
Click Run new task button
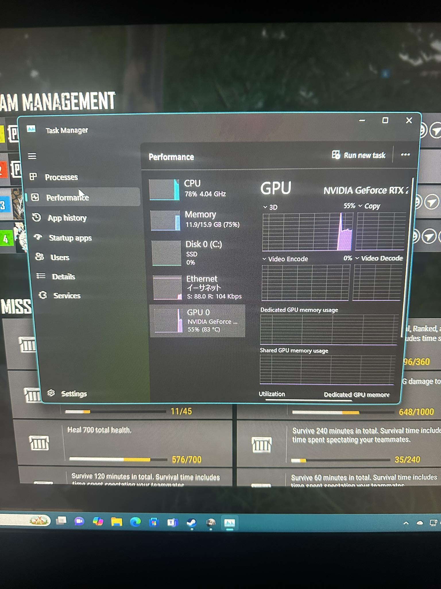pyautogui.click(x=359, y=155)
